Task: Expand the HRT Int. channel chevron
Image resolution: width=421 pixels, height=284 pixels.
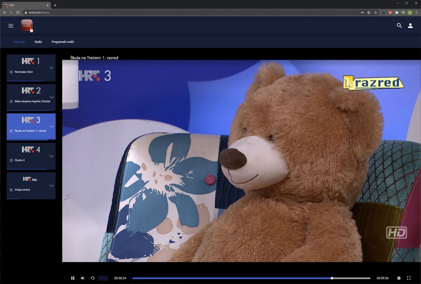Action: click(x=51, y=186)
